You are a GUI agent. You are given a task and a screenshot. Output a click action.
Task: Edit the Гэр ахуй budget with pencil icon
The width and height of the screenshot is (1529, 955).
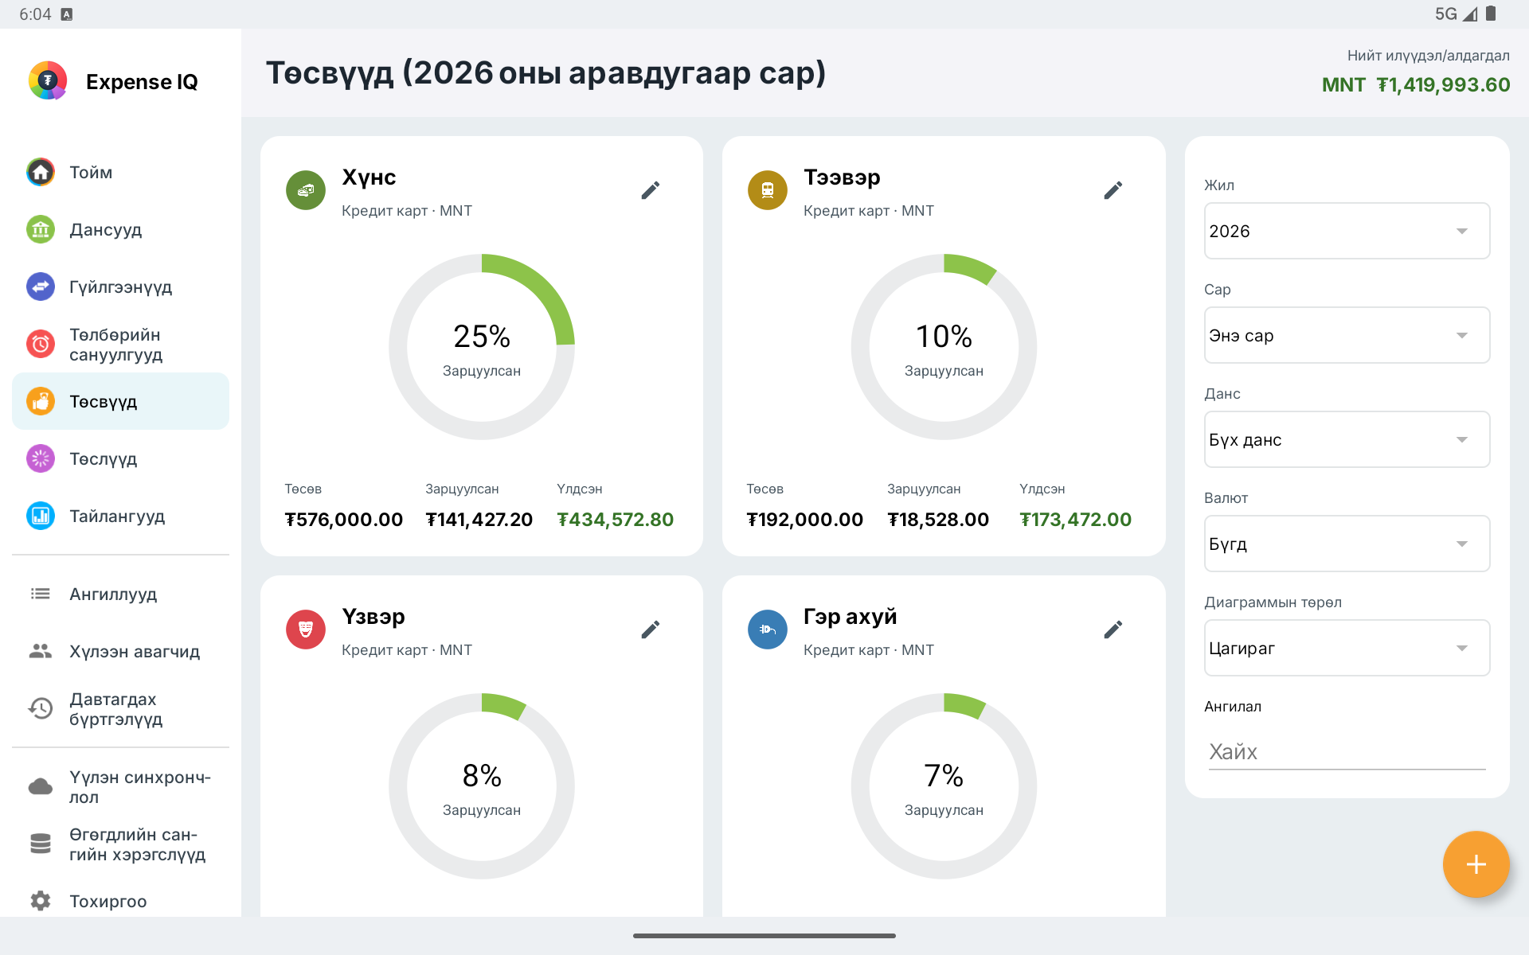[x=1113, y=630]
